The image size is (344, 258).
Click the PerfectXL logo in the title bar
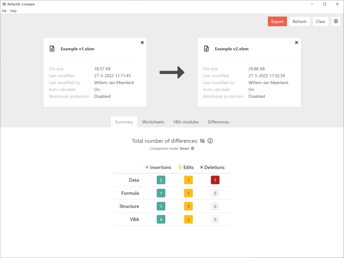(4, 4)
